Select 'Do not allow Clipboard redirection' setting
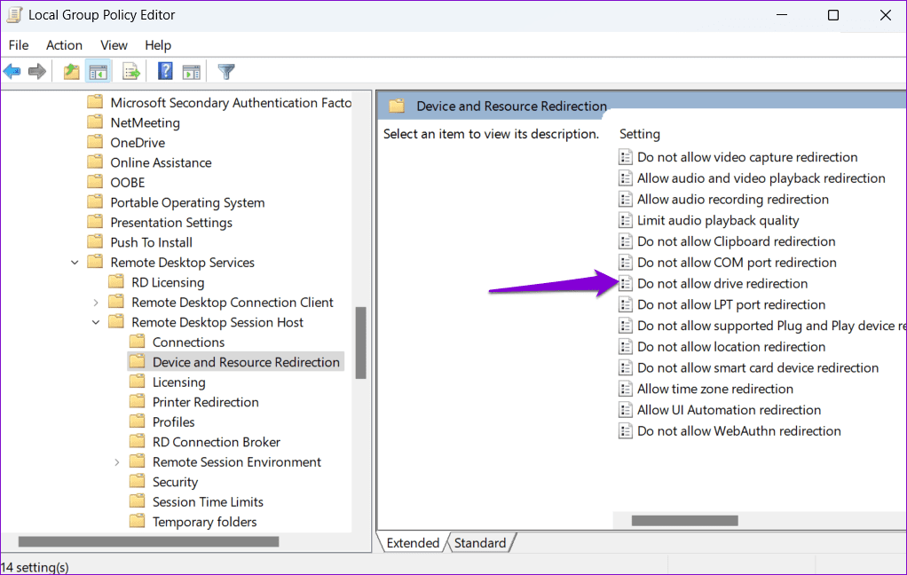 tap(736, 241)
